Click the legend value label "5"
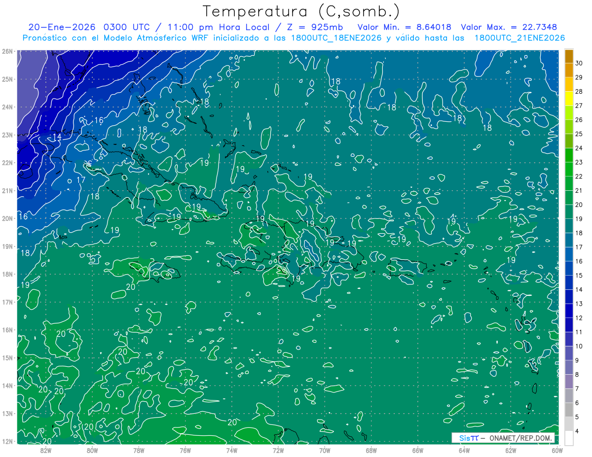This screenshot has height=457, width=592. click(x=577, y=417)
